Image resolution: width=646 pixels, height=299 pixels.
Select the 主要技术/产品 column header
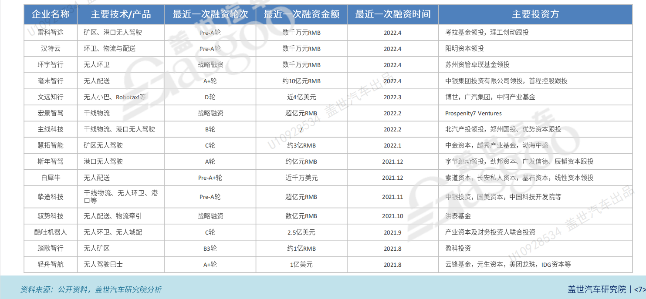tap(121, 14)
